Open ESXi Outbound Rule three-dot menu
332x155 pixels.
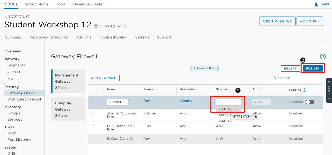93,126
